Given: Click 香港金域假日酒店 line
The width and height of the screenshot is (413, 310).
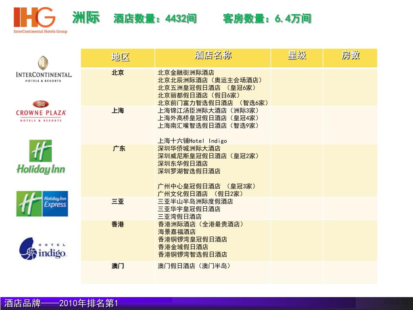Looking at the screenshot, I should (x=183, y=247).
